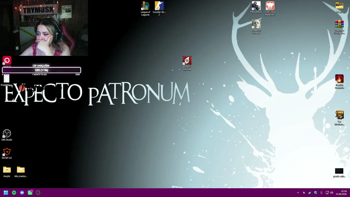Open Discord from the taskbar
Image resolution: width=350 pixels, height=197 pixels.
pos(22,193)
